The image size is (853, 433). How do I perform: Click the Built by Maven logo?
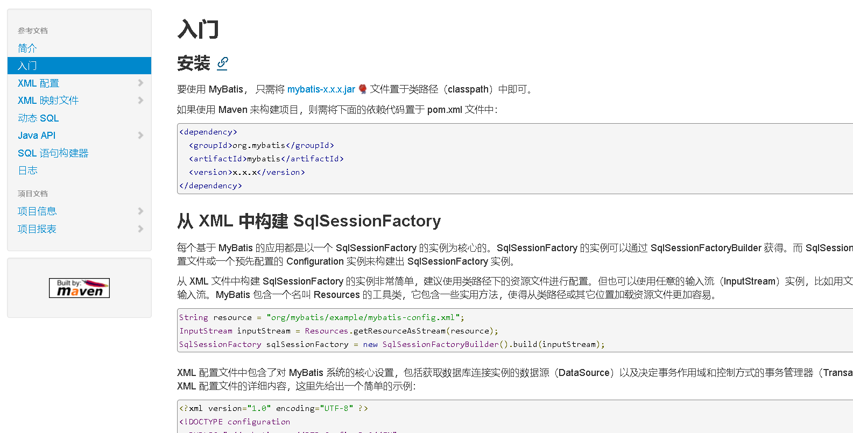[x=79, y=288]
